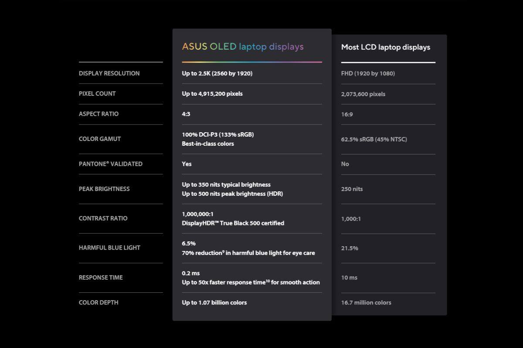Screen dimensions: 523x348
Task: Click the COLOR DEPTH row label
Action: click(98, 302)
